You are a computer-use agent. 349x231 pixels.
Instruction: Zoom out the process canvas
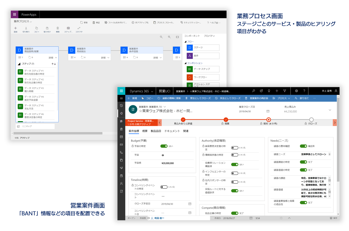(161, 37)
